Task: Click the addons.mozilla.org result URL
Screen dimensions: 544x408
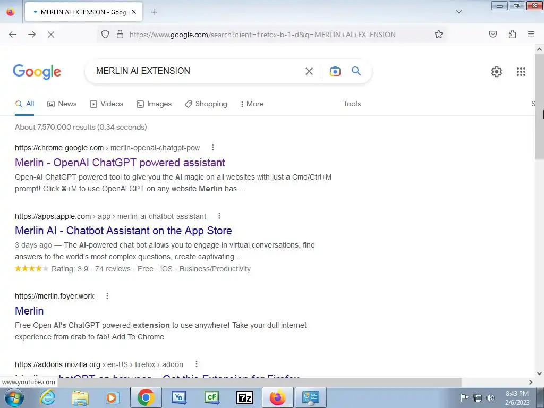Action: pyautogui.click(x=99, y=364)
